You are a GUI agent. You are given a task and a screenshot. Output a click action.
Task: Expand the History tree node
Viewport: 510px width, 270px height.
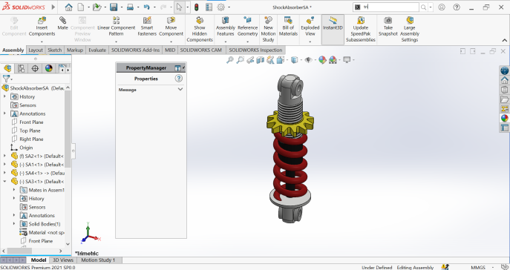[x=4, y=96]
